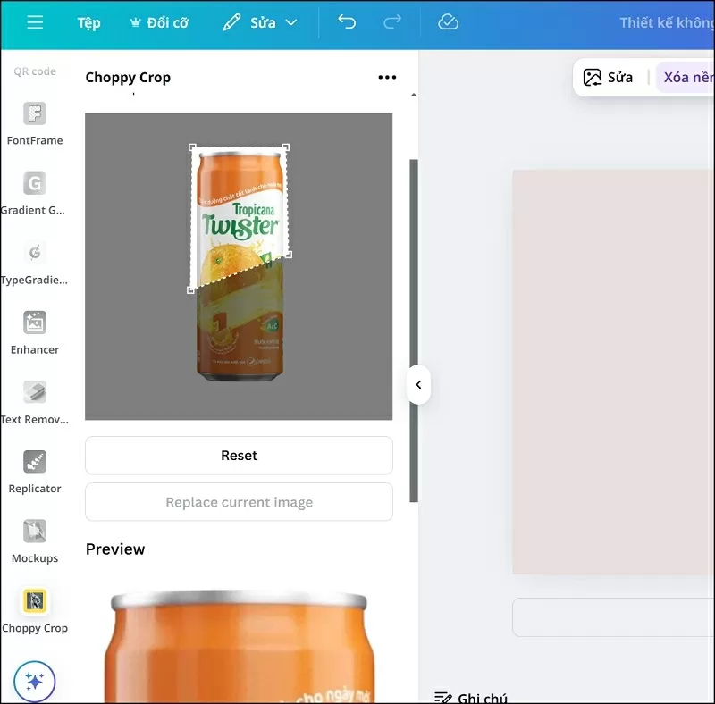Open the Replicator app
The width and height of the screenshot is (715, 704).
[35, 471]
